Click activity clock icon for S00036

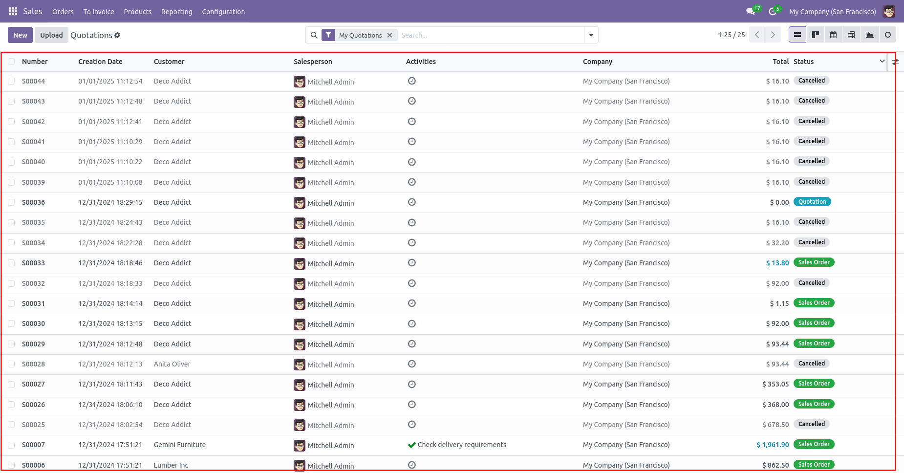click(x=412, y=202)
